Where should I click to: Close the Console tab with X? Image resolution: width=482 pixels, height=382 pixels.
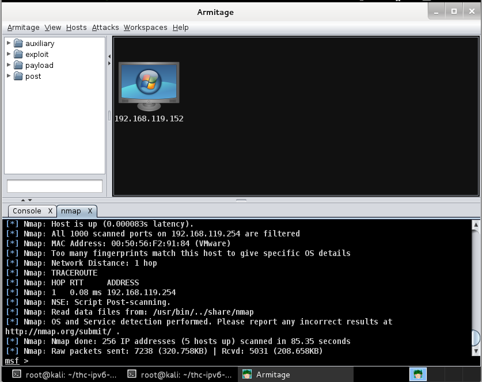pyautogui.click(x=50, y=211)
